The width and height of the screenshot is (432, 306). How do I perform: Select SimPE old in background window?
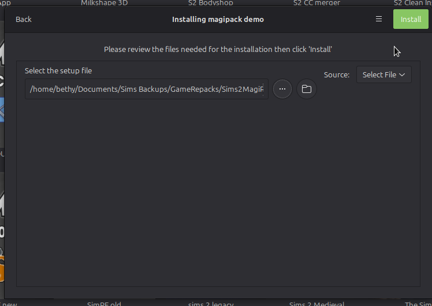tap(104, 304)
